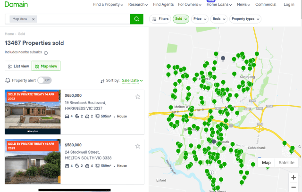This screenshot has height=192, width=302.
Task: Expand the Research menu
Action: 138,4
